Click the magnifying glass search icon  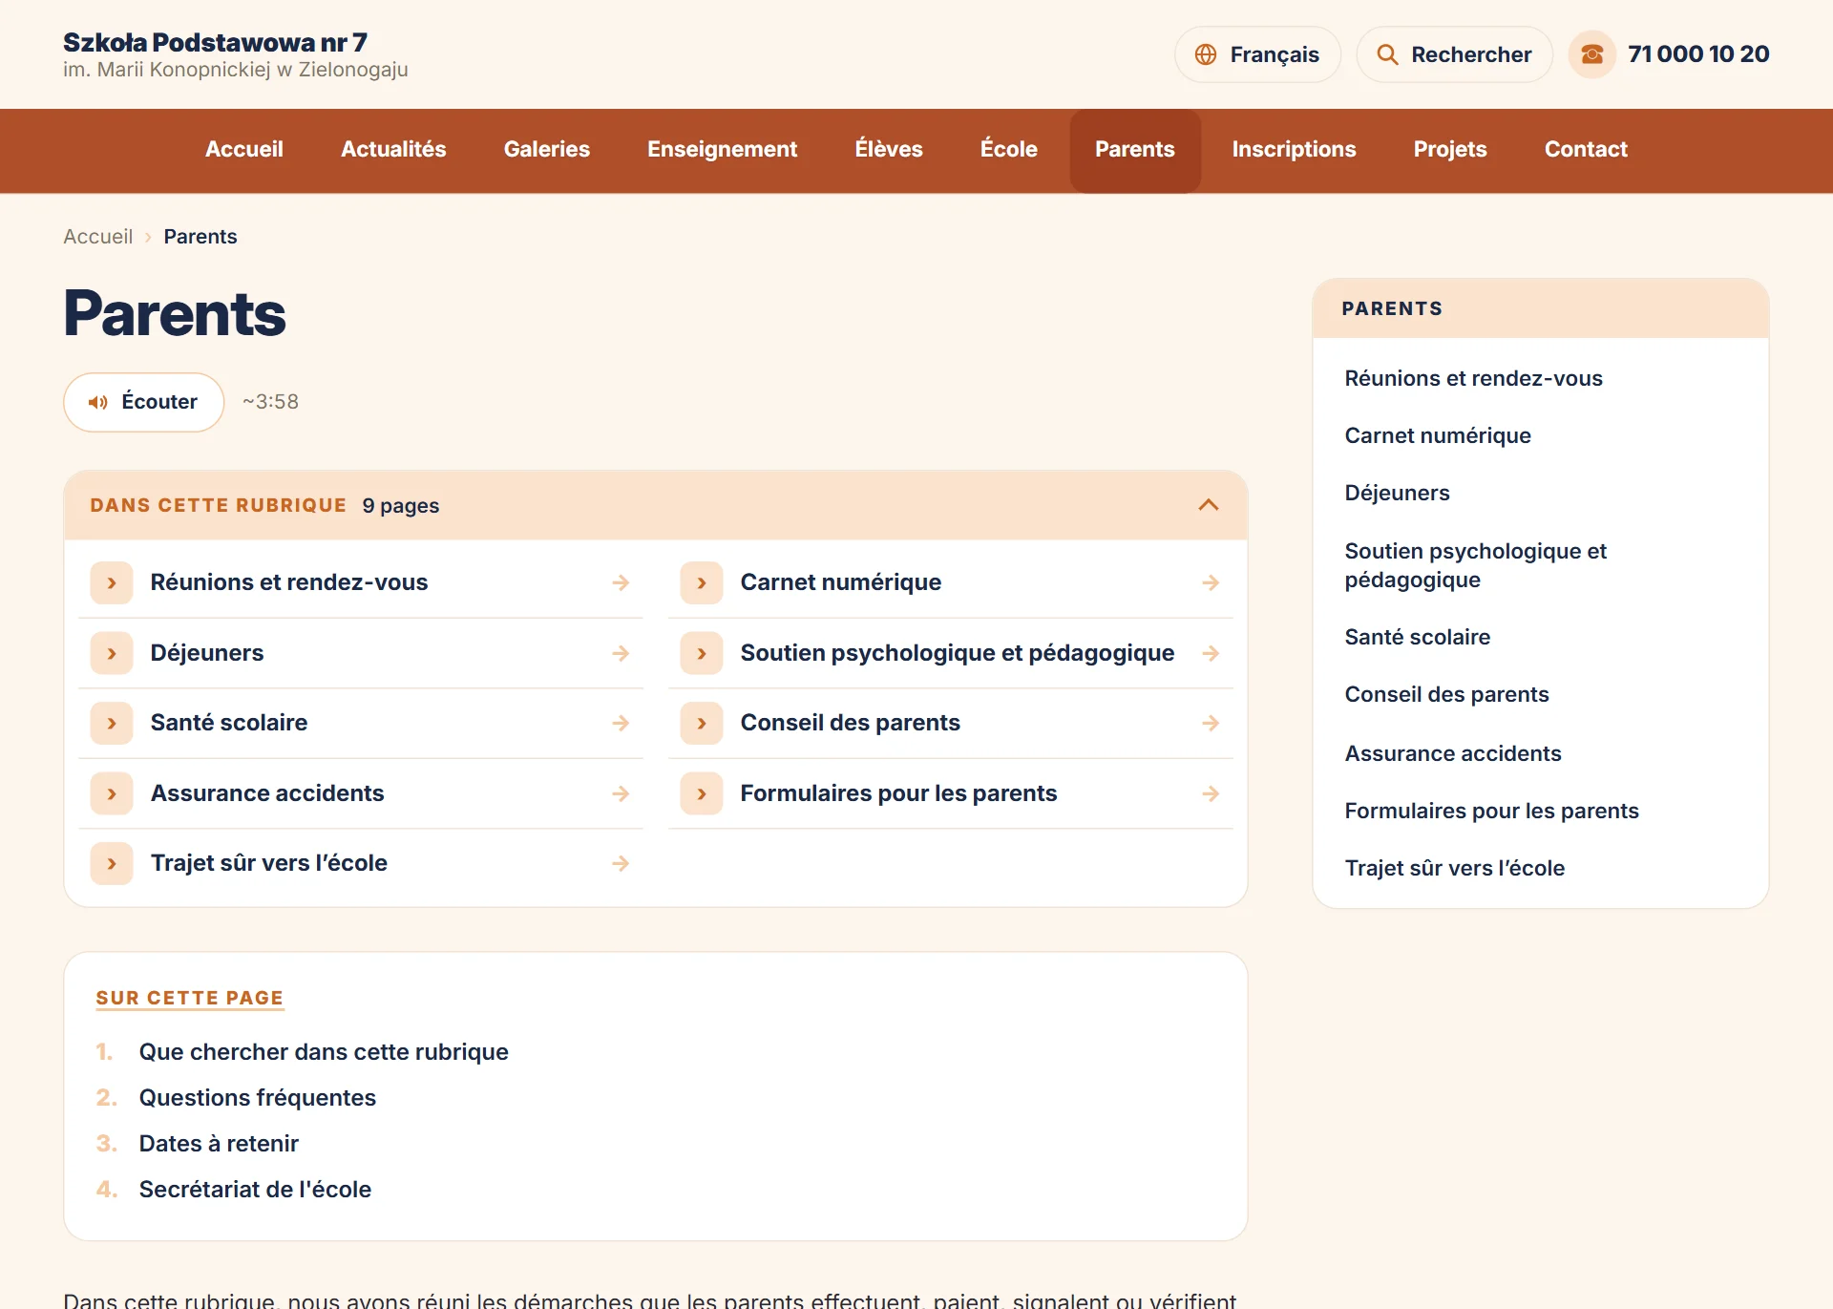pos(1387,54)
